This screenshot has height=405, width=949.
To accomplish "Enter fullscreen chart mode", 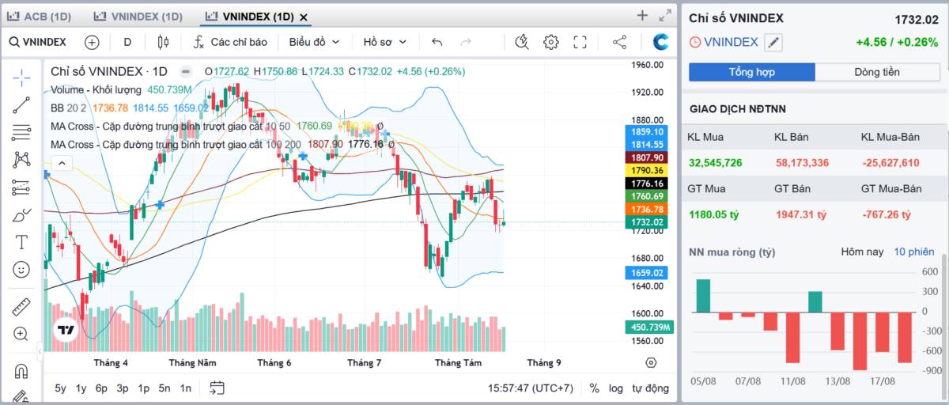I will click(580, 42).
